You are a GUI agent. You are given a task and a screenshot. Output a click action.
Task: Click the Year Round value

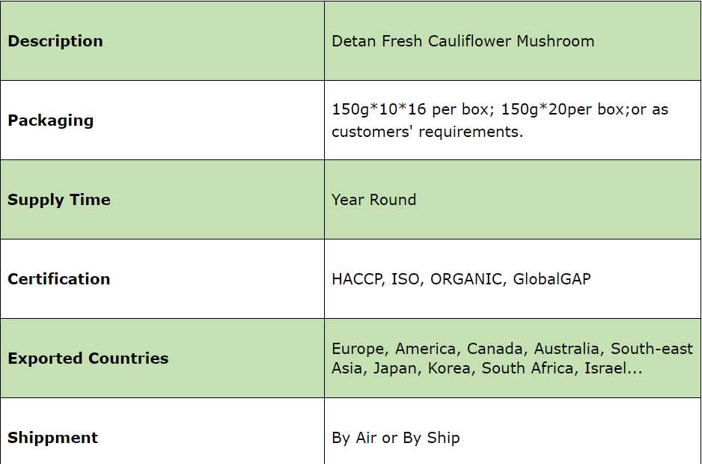[x=373, y=200]
